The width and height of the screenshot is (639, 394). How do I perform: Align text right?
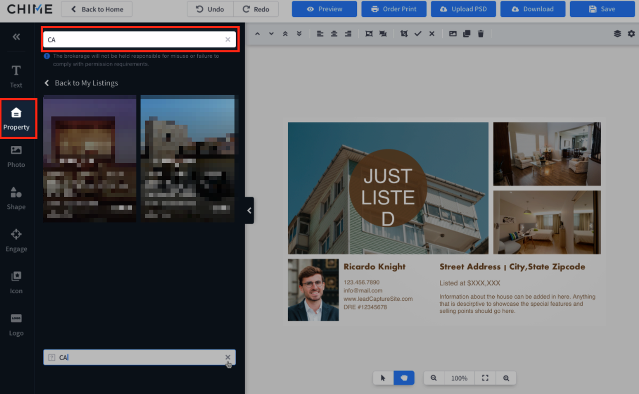click(x=348, y=34)
